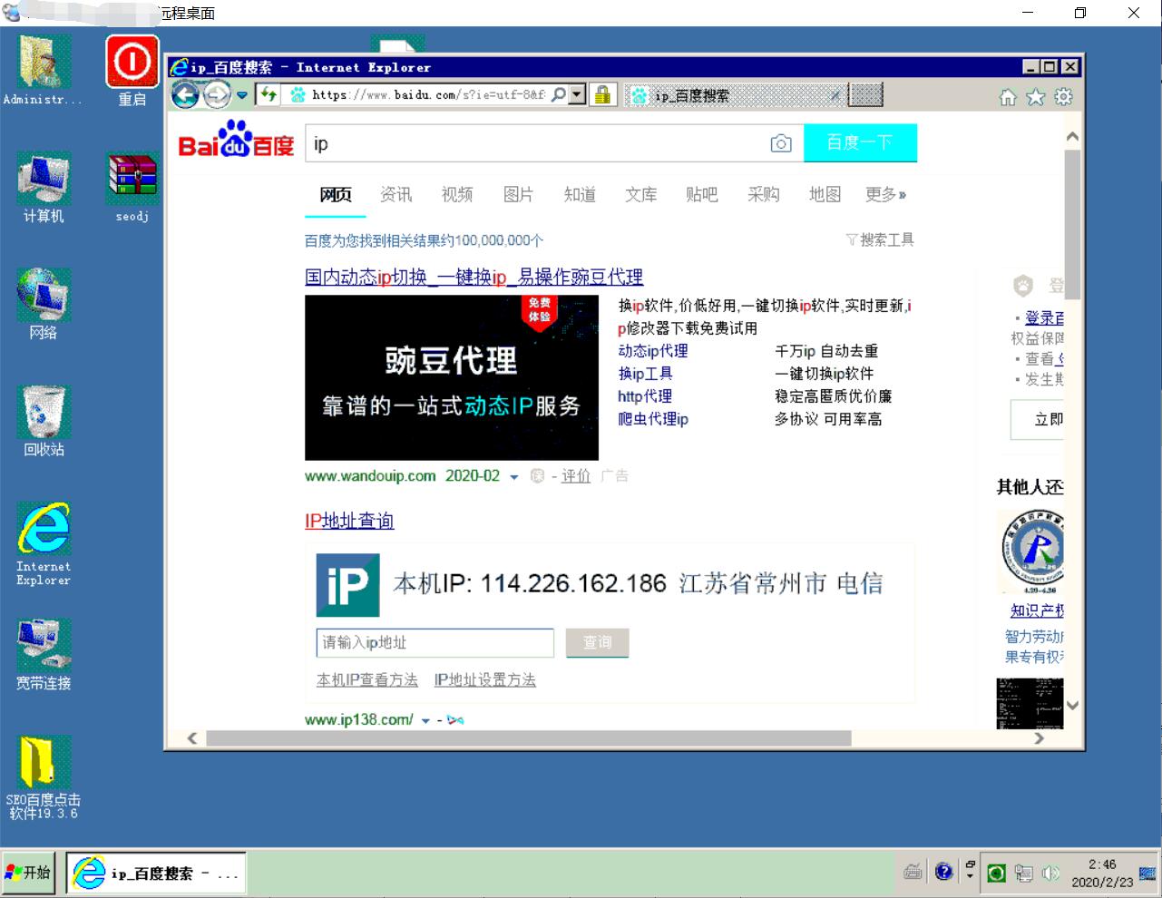Image resolution: width=1162 pixels, height=898 pixels.
Task: Click the page scroll-up arrow
Action: pyautogui.click(x=1072, y=136)
